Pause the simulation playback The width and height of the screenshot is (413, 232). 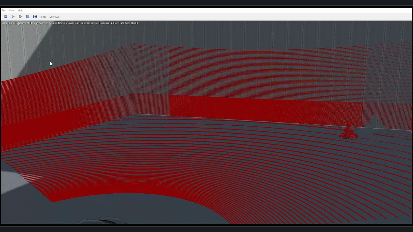tap(28, 16)
